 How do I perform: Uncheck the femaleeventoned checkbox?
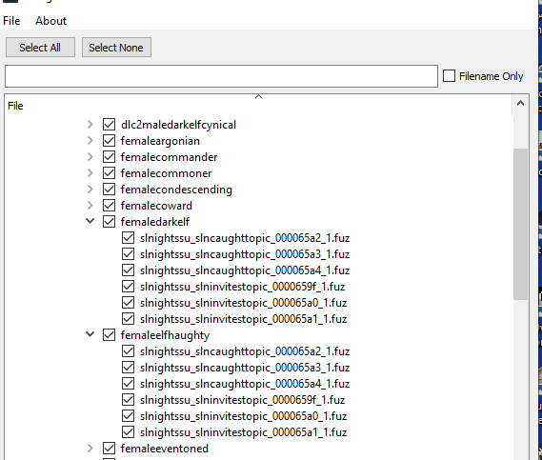tap(109, 449)
